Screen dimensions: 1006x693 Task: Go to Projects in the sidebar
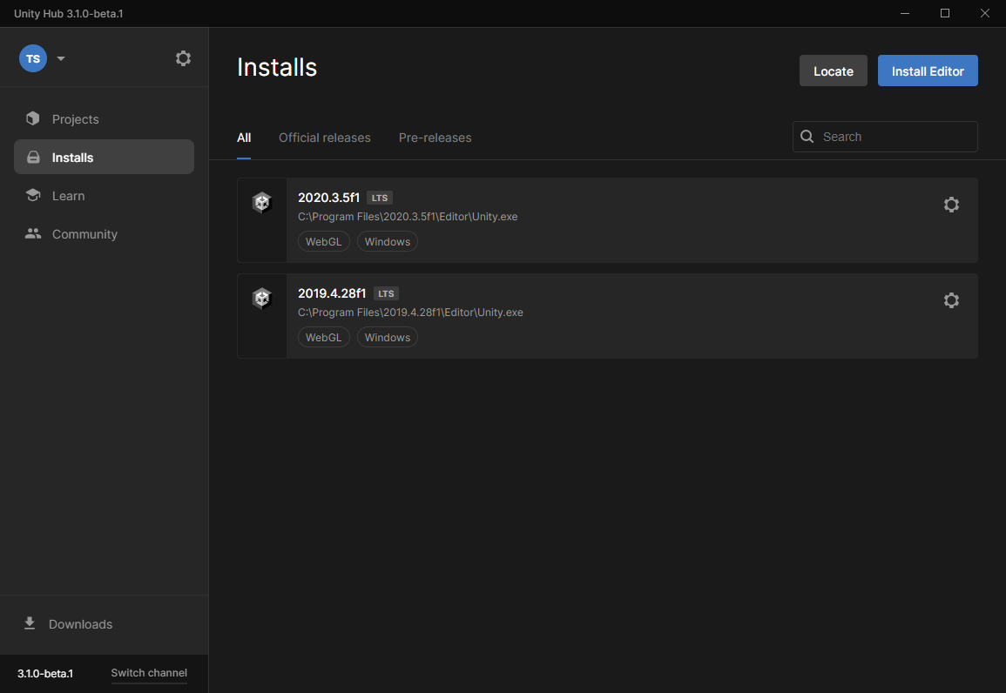(104, 119)
